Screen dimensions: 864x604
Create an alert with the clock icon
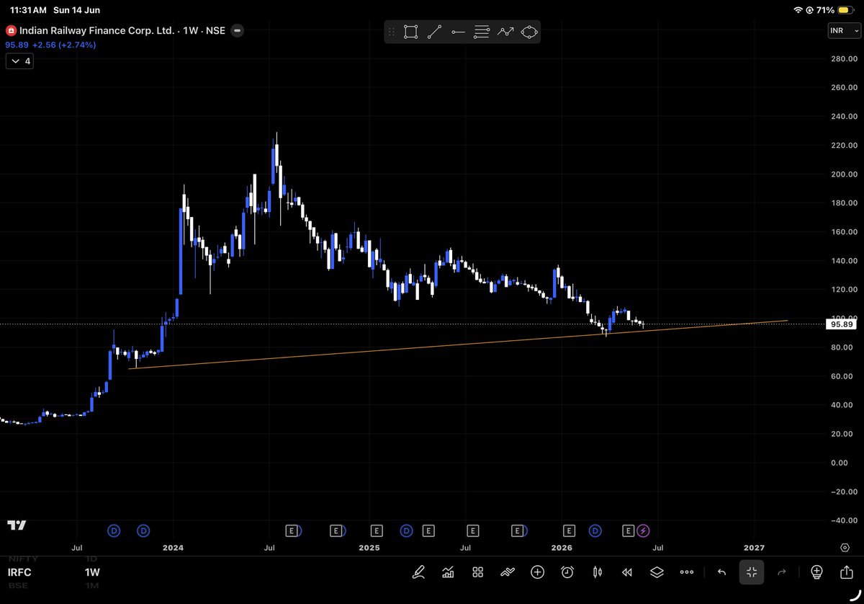(567, 572)
